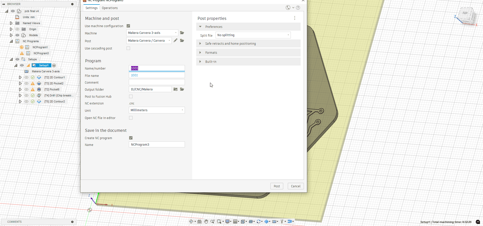Toggle visibility eye of pcb final v4
This screenshot has width=483, height=226.
(13, 11)
